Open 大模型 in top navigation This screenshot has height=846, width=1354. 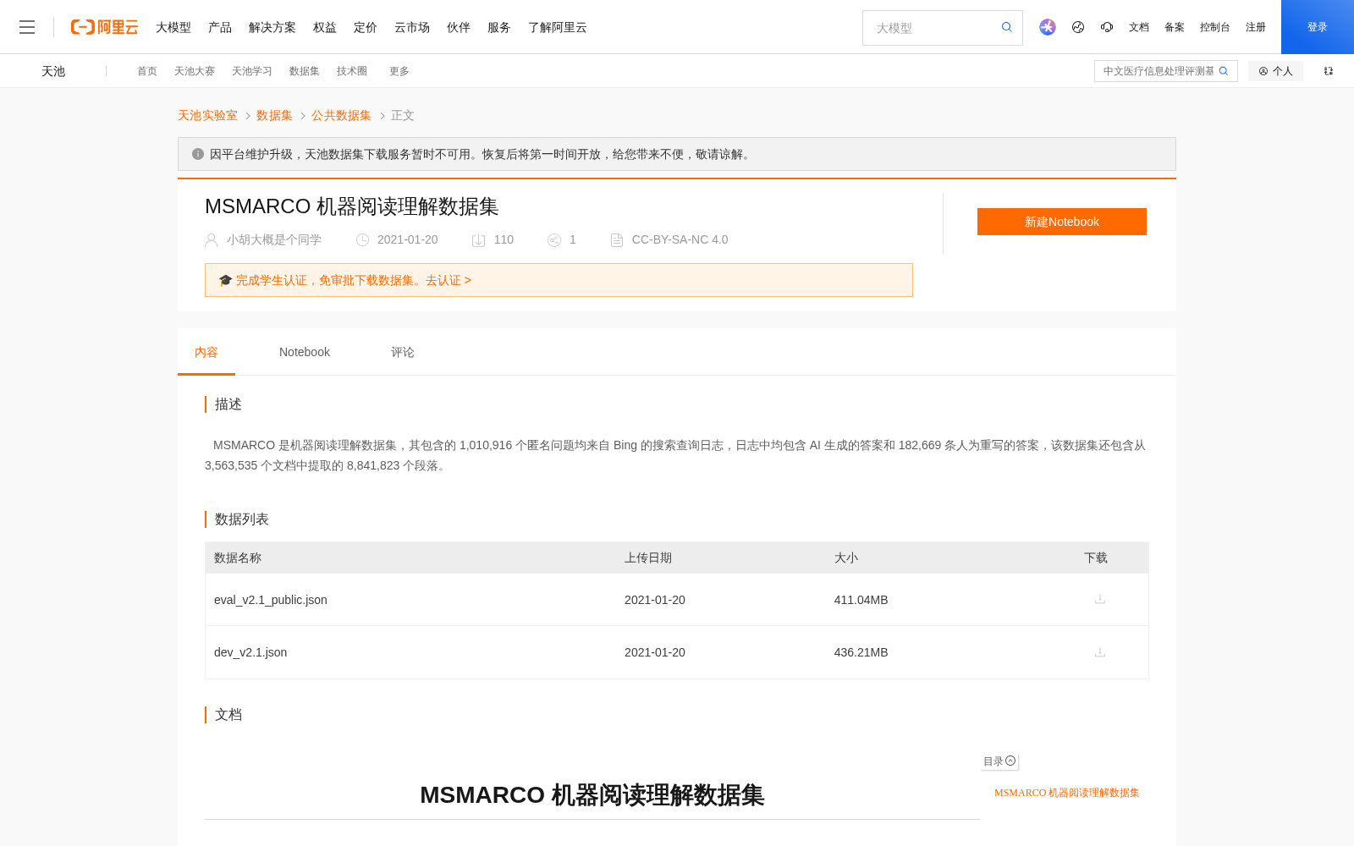(173, 27)
